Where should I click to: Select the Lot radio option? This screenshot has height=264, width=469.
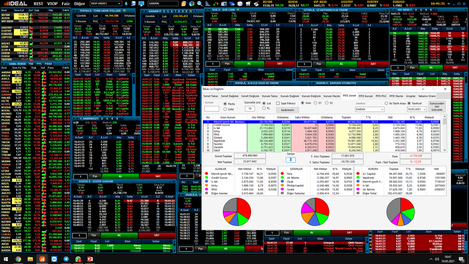point(263,103)
